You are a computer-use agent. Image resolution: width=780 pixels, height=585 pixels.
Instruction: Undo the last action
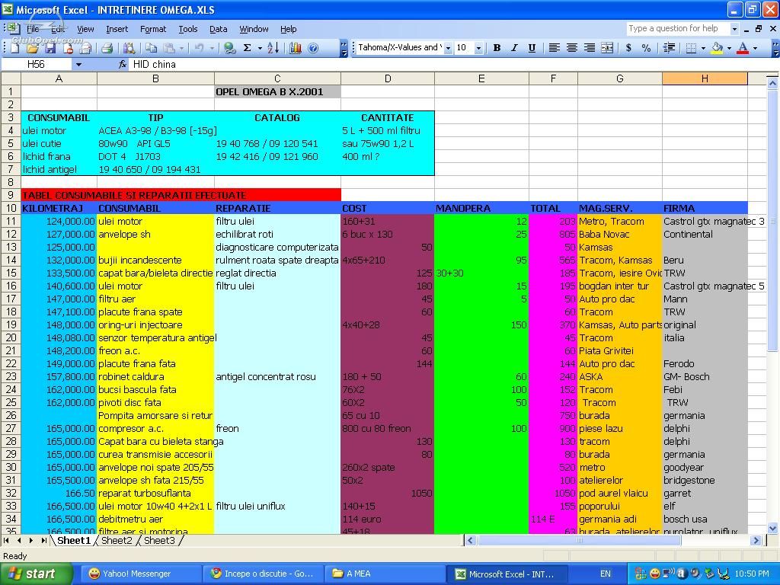click(199, 48)
